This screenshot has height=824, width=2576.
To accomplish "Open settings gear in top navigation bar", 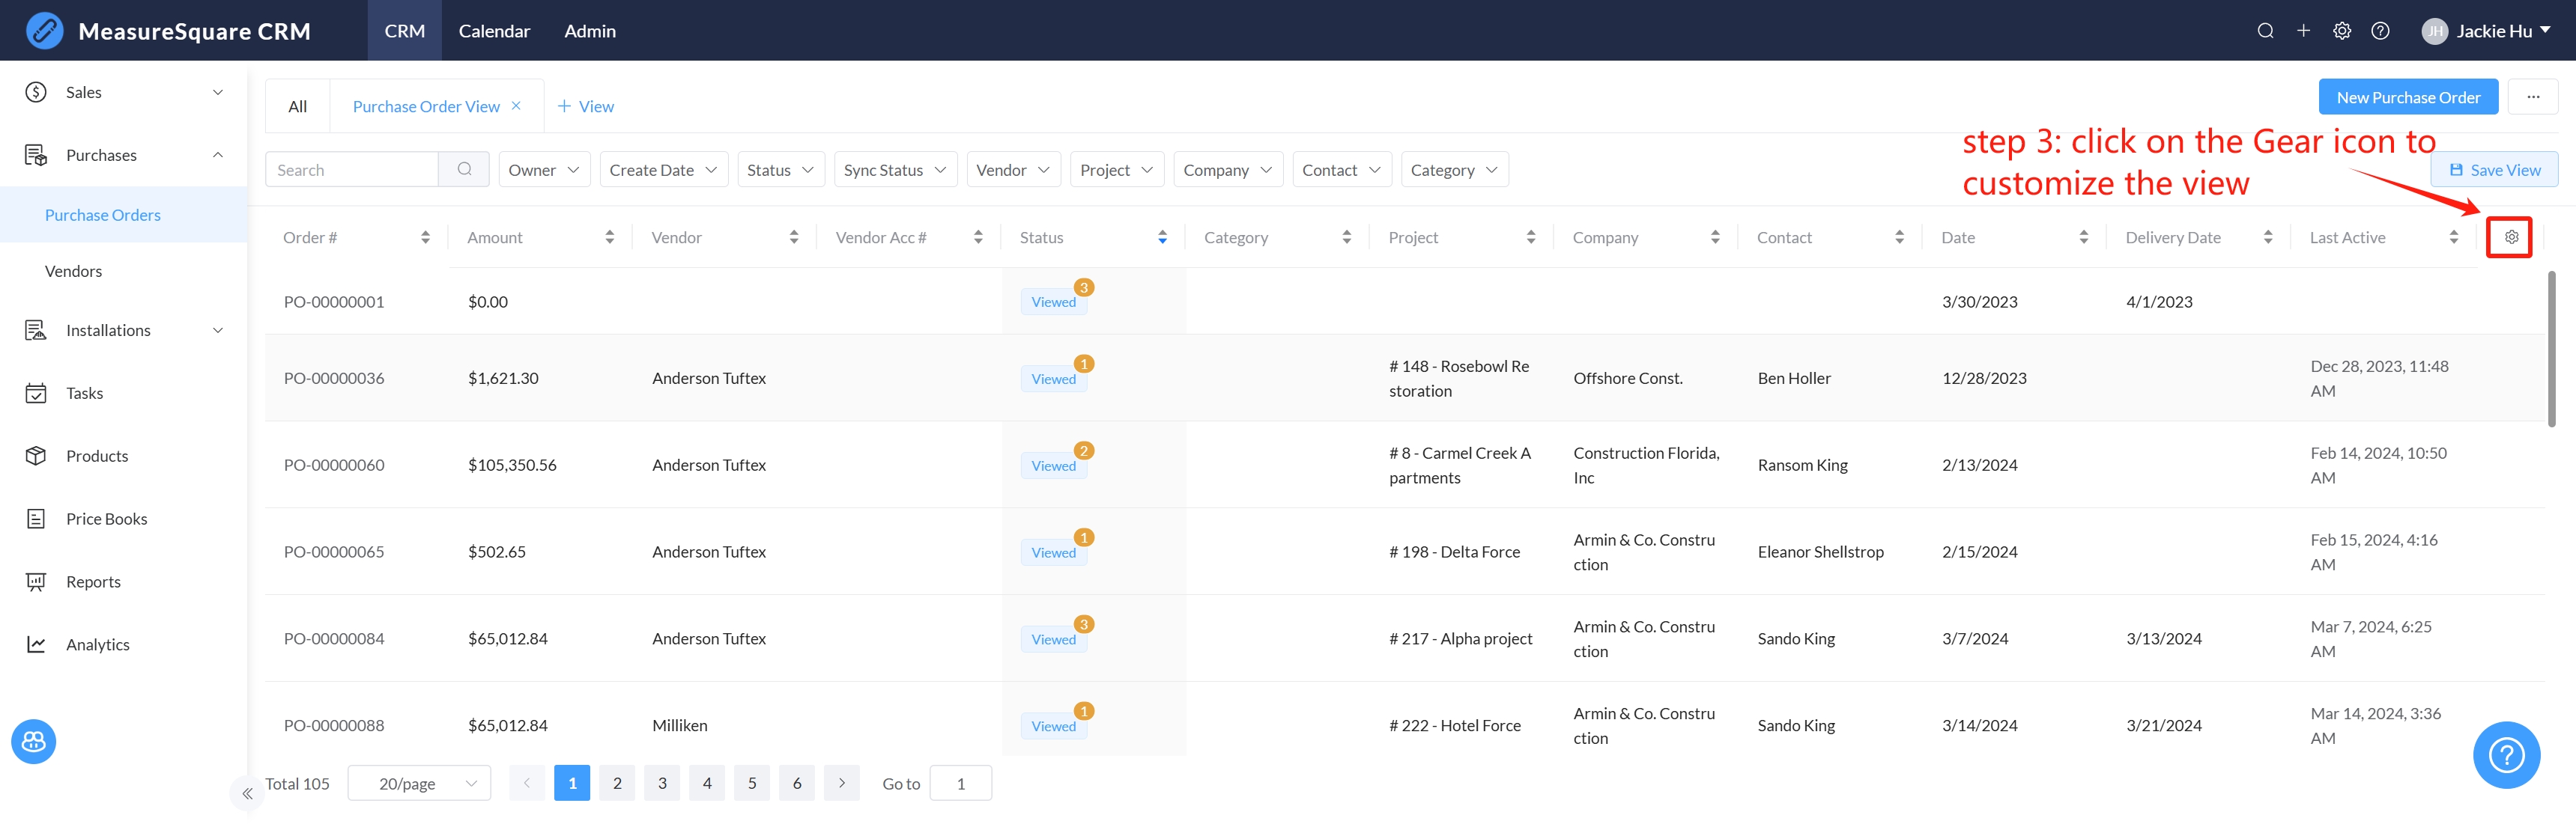I will pos(2341,31).
